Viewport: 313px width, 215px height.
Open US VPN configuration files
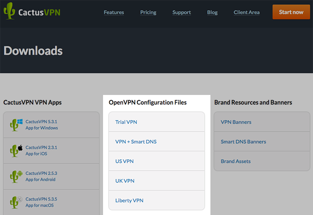pyautogui.click(x=156, y=161)
